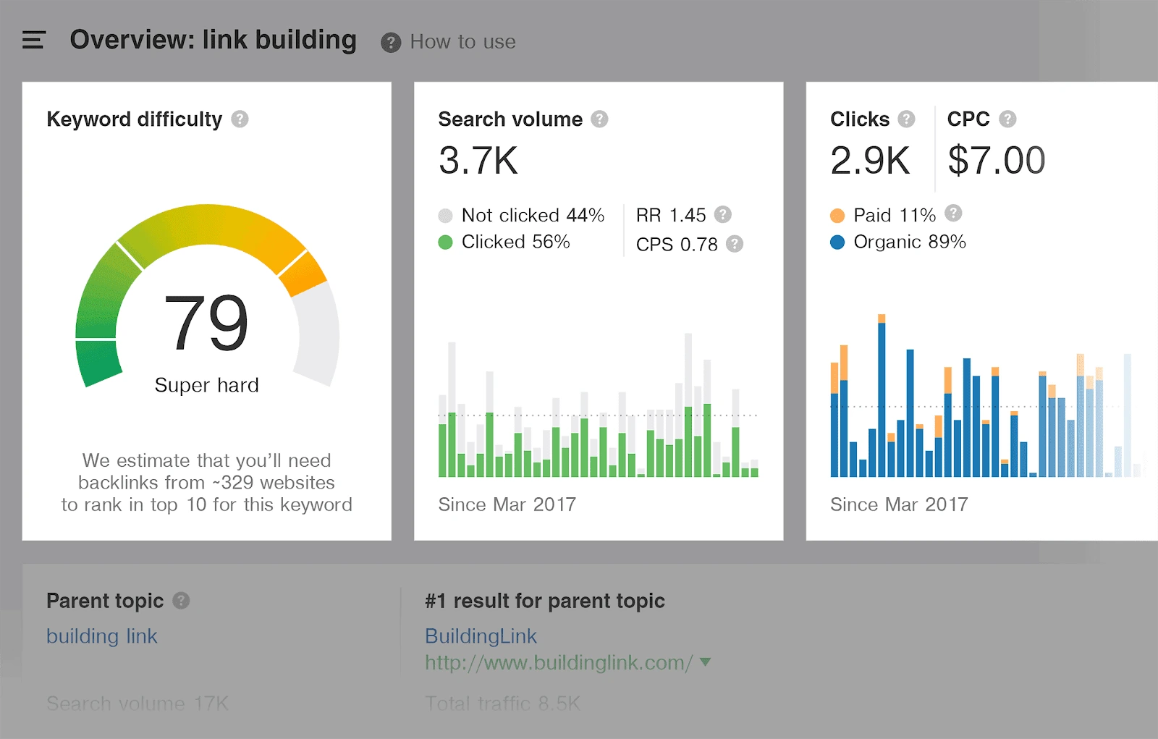Image resolution: width=1158 pixels, height=739 pixels.
Task: Click the keyword difficulty gauge score 79
Action: click(206, 323)
